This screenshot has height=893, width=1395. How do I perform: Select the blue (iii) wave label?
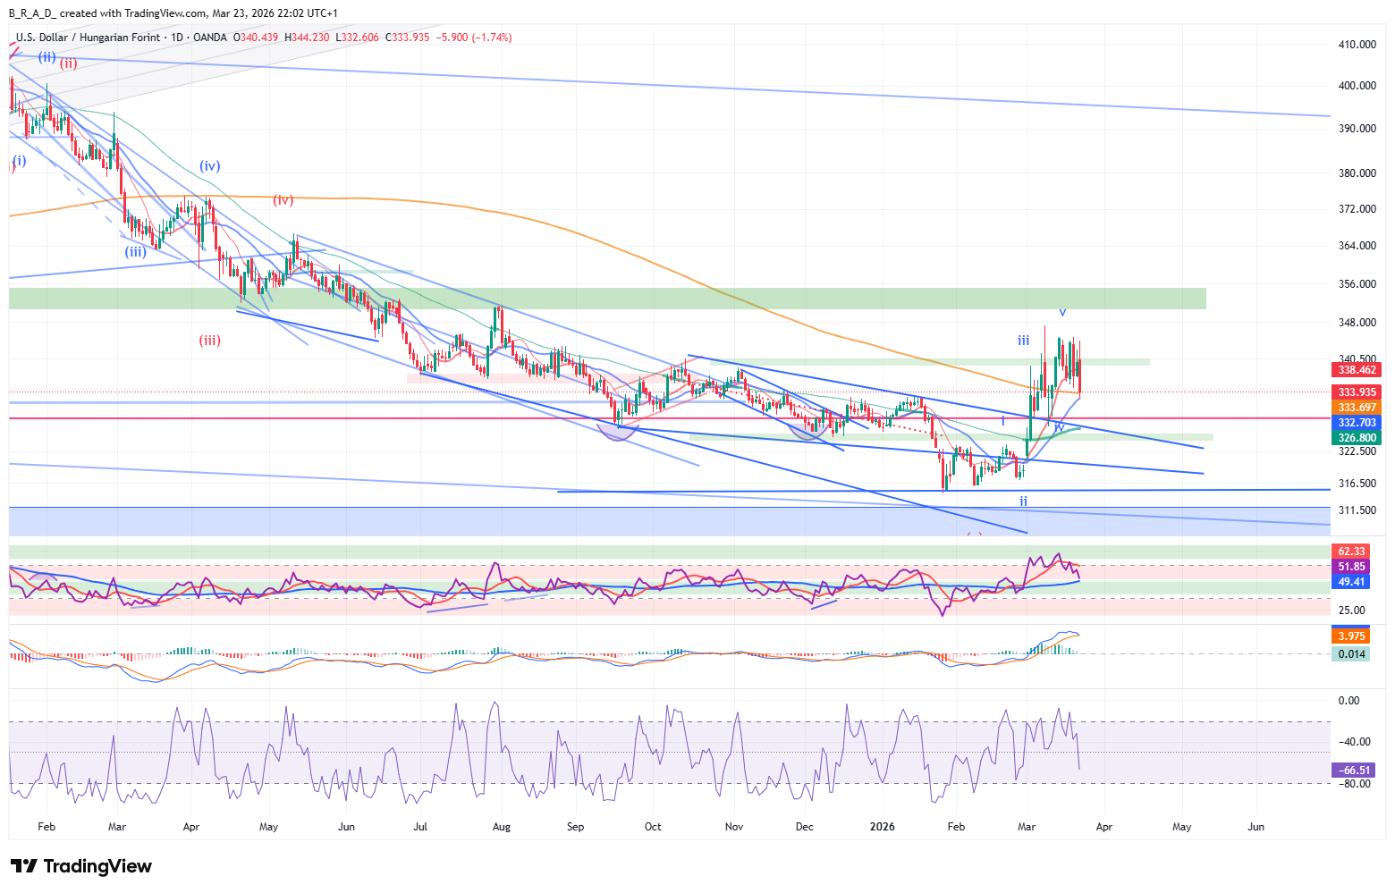pyautogui.click(x=135, y=252)
